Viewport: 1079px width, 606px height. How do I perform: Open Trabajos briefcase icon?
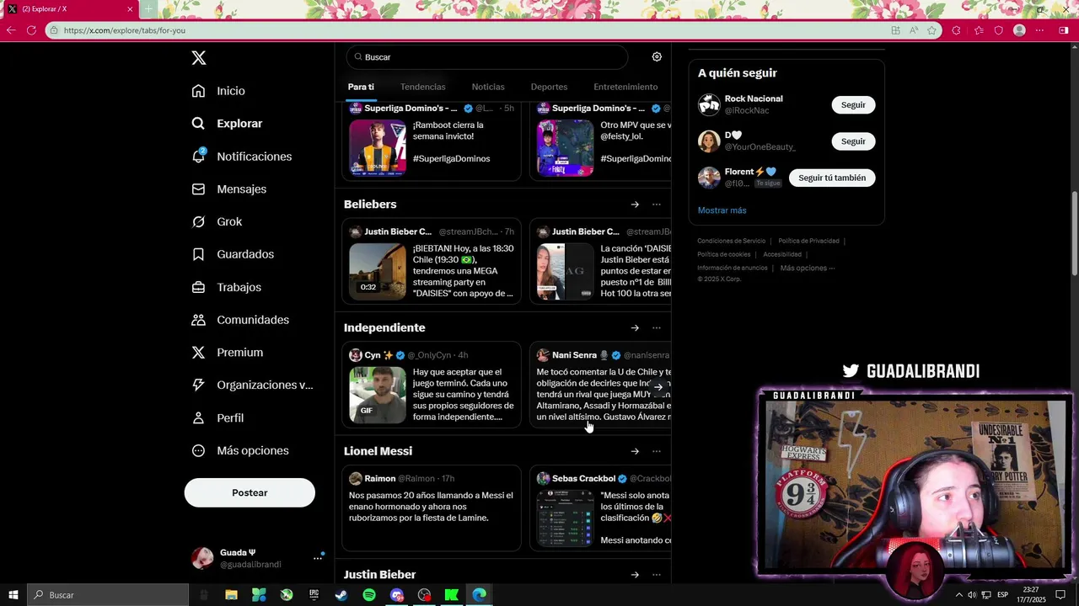(199, 287)
